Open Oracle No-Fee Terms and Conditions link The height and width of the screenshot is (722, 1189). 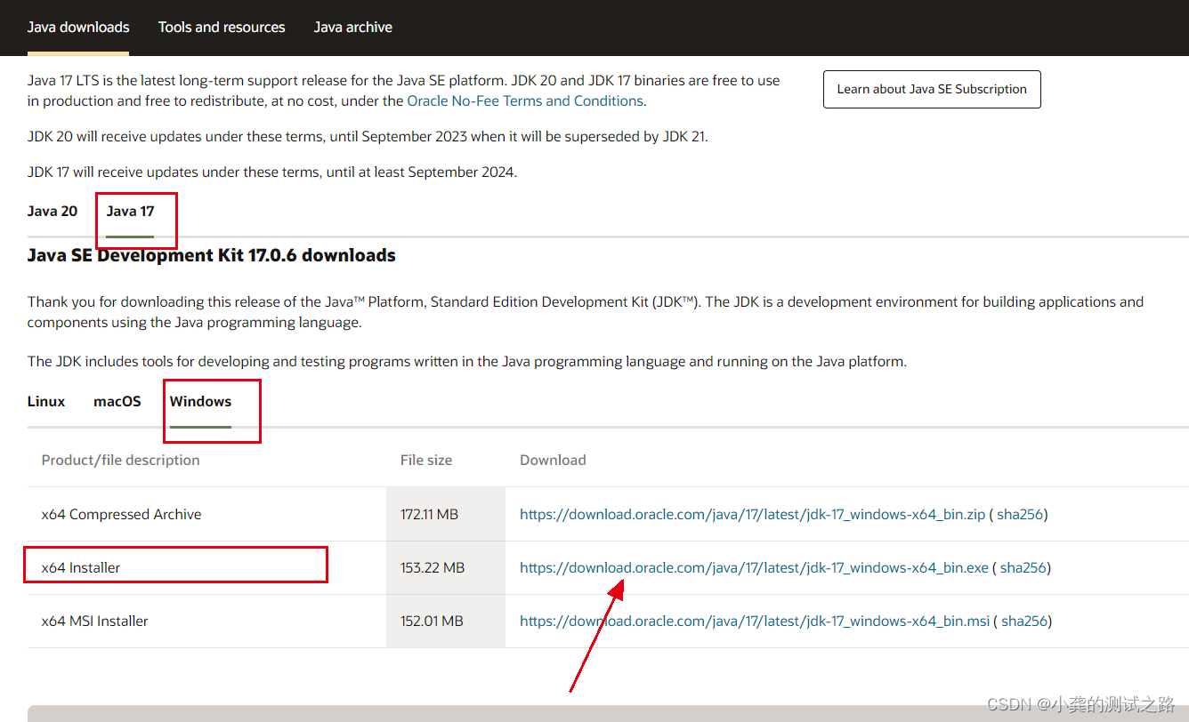pyautogui.click(x=525, y=101)
